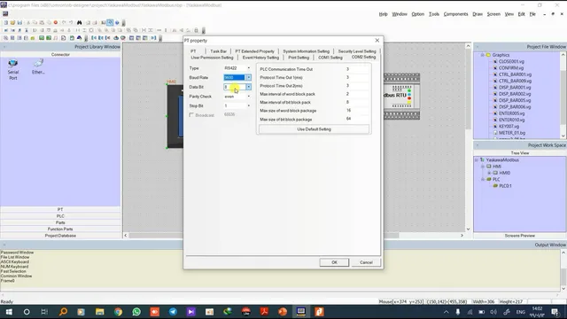Open the Option menu
The width and height of the screenshot is (567, 319).
tap(417, 14)
